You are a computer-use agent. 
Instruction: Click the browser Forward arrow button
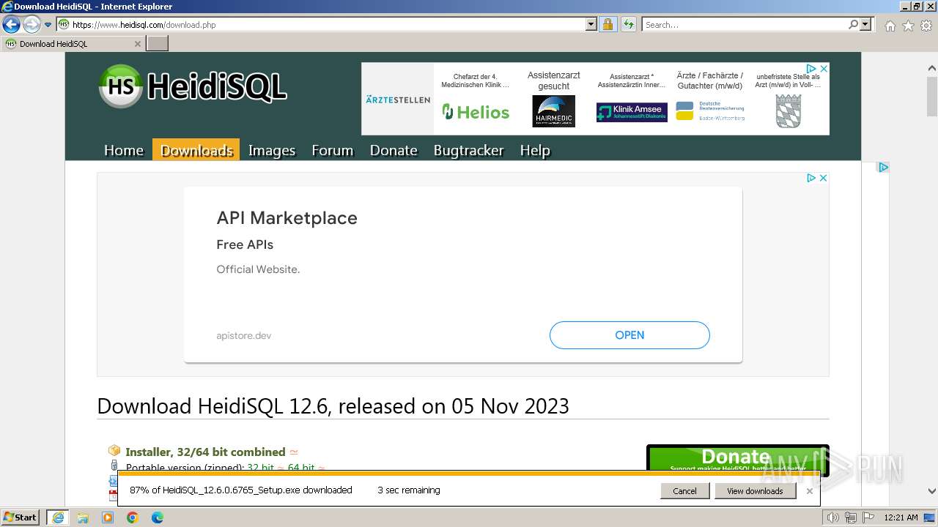tap(32, 25)
